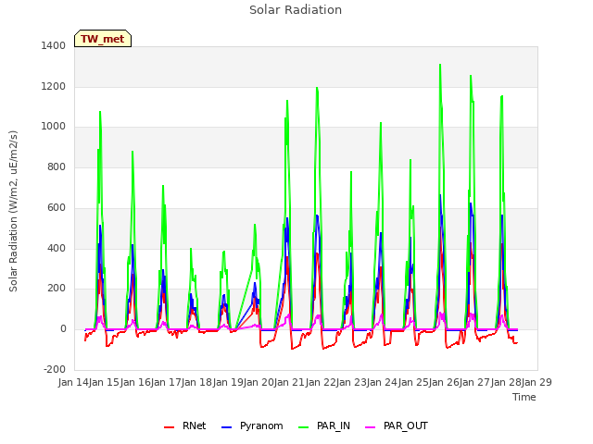Viewport: 593px width, 444px height.
Task: Click the Jan 20 x-axis date label
Action: [259, 382]
